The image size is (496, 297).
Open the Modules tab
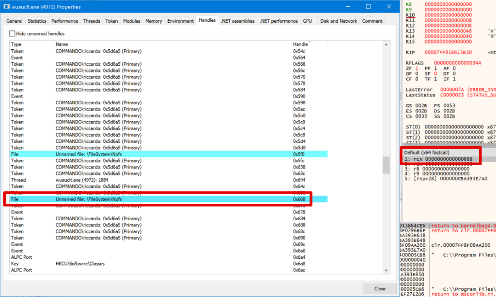pyautogui.click(x=131, y=21)
